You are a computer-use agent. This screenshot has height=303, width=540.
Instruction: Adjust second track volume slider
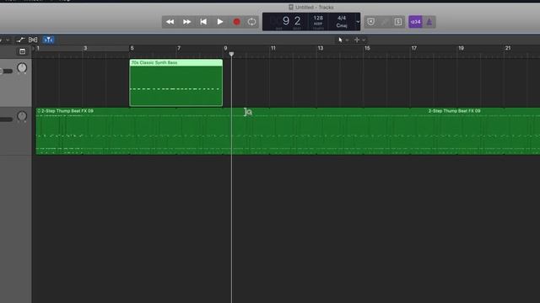[x=6, y=120]
